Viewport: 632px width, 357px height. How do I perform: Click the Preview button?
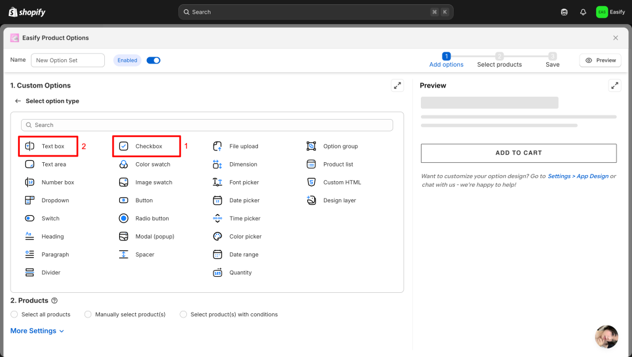[600, 60]
